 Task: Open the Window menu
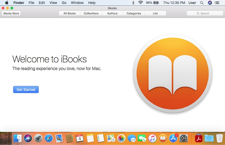point(77,3)
